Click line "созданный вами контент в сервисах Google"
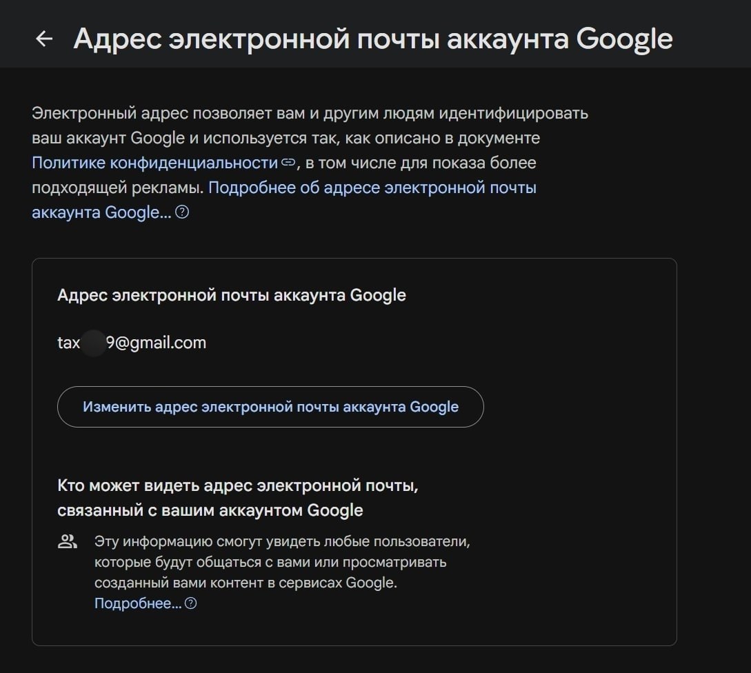Viewport: 751px width, 673px height. tap(246, 583)
